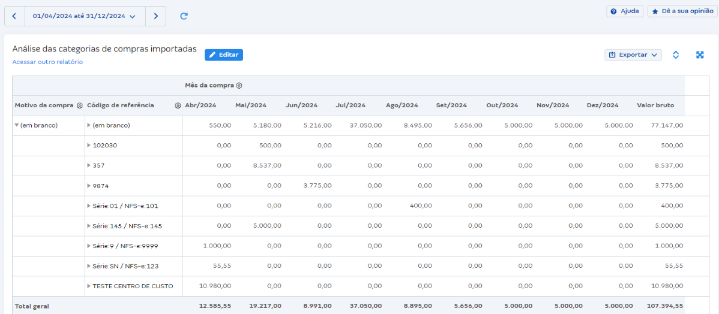Image resolution: width=719 pixels, height=314 pixels.
Task: Go to the previous date period
Action: [x=14, y=16]
